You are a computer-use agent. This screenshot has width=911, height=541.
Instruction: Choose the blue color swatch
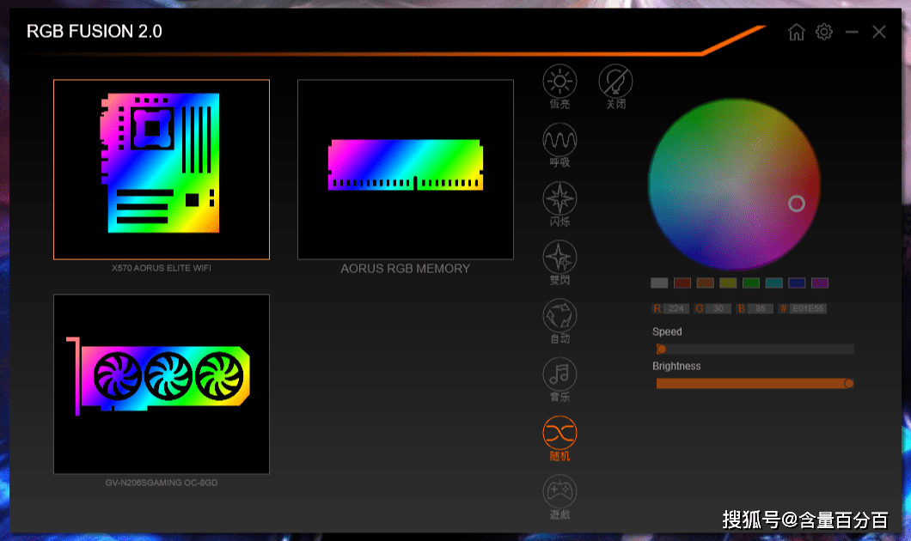pos(797,283)
